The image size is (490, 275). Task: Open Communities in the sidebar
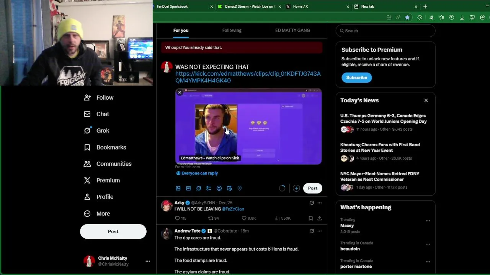coord(108,163)
